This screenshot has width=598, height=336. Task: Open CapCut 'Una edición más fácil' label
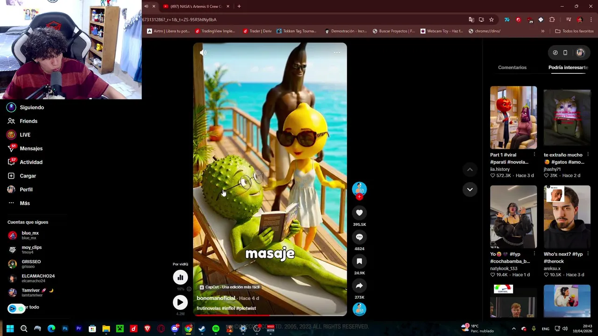coord(229,287)
